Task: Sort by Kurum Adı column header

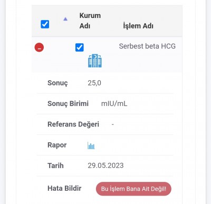Action: 90,21
